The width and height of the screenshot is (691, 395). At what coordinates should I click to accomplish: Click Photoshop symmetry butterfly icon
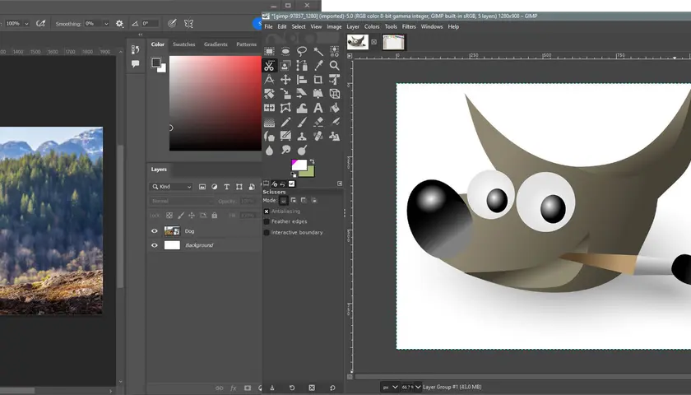click(188, 23)
